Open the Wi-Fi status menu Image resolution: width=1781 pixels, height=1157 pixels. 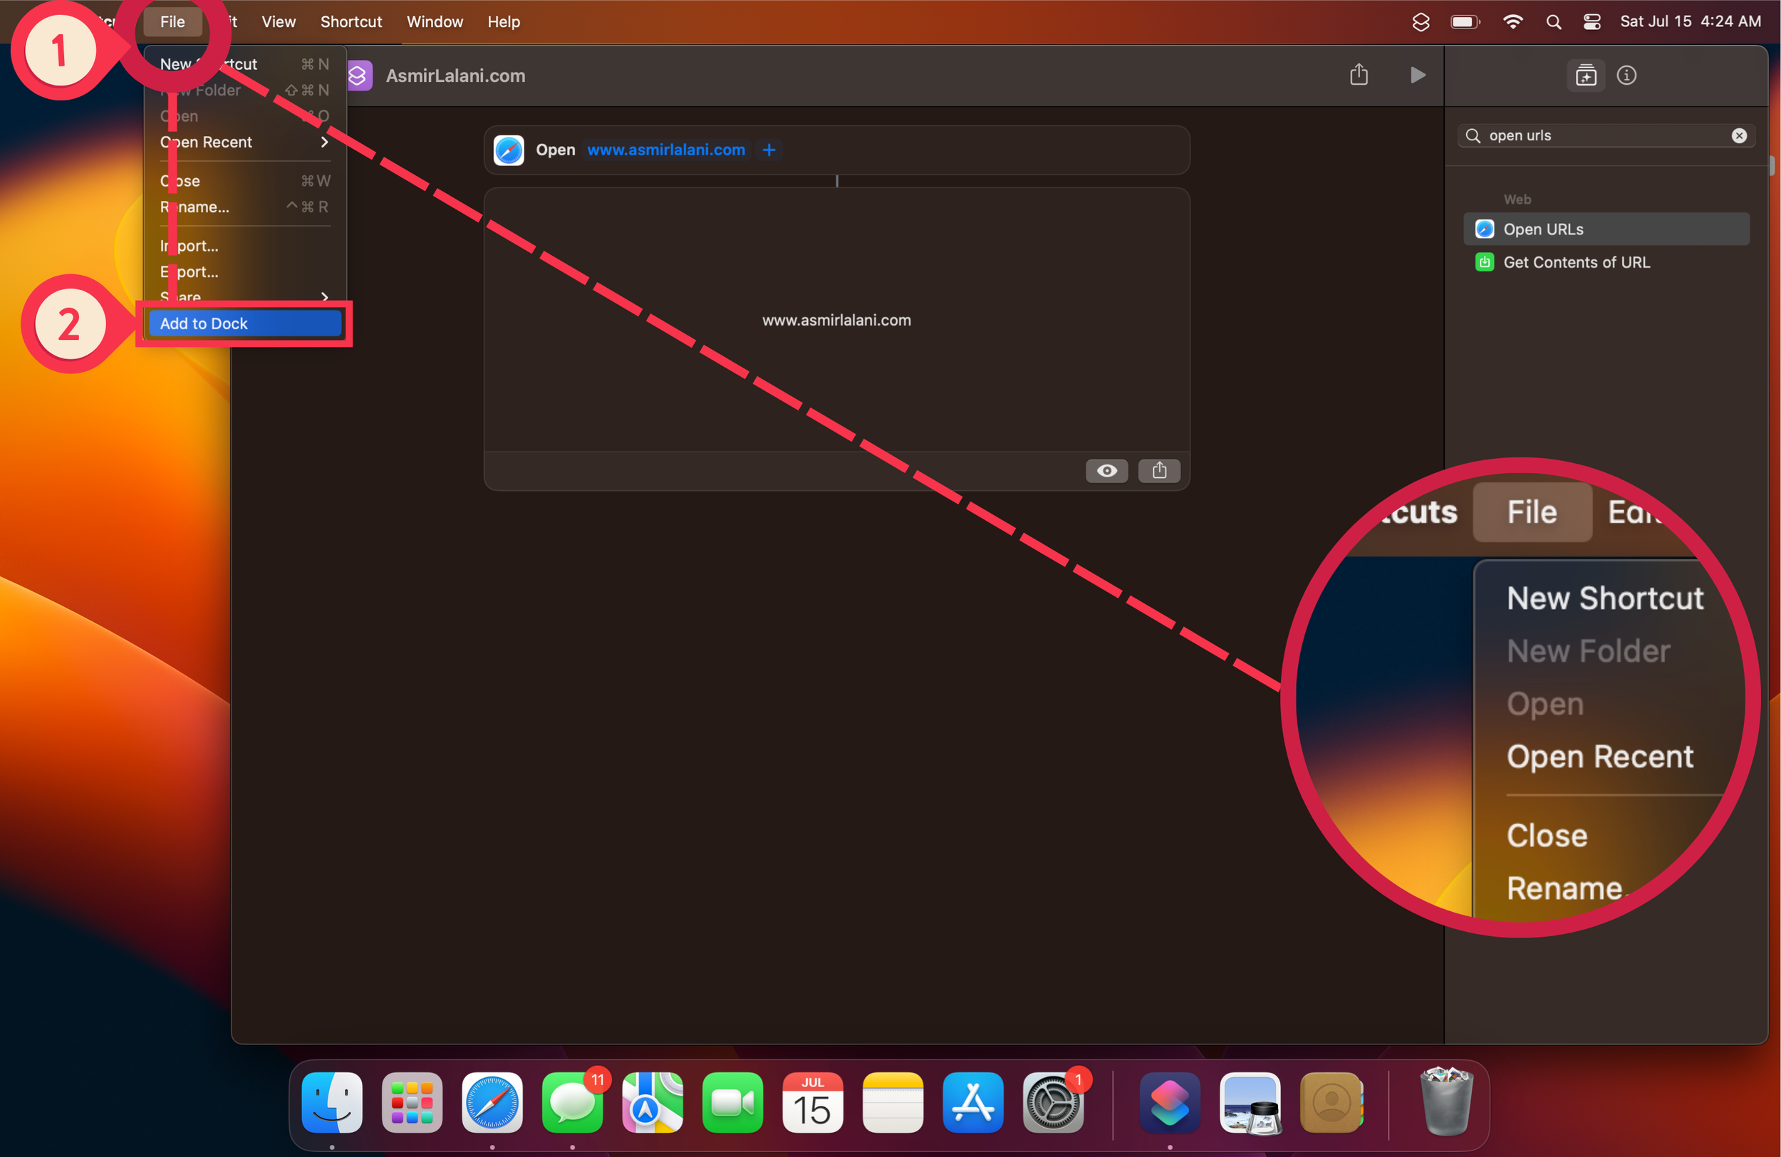(x=1512, y=21)
